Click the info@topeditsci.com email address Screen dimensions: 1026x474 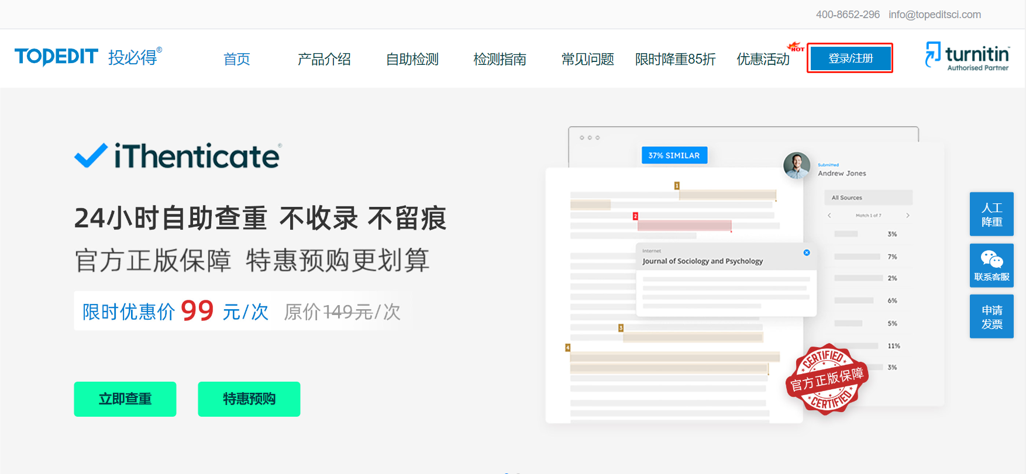tap(935, 15)
